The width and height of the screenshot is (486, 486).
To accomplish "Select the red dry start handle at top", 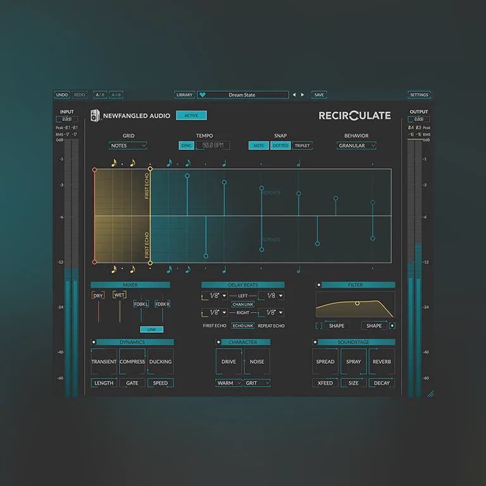I will point(94,170).
